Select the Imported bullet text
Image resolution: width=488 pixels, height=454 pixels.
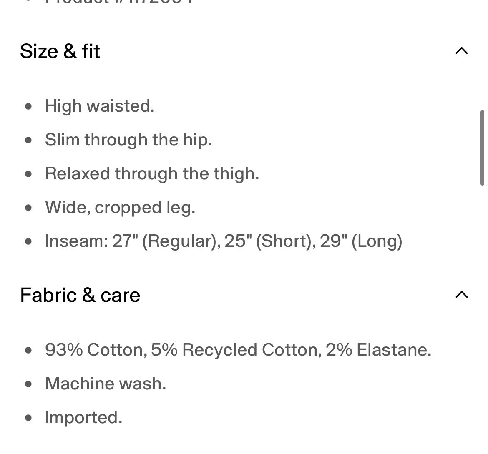[84, 418]
